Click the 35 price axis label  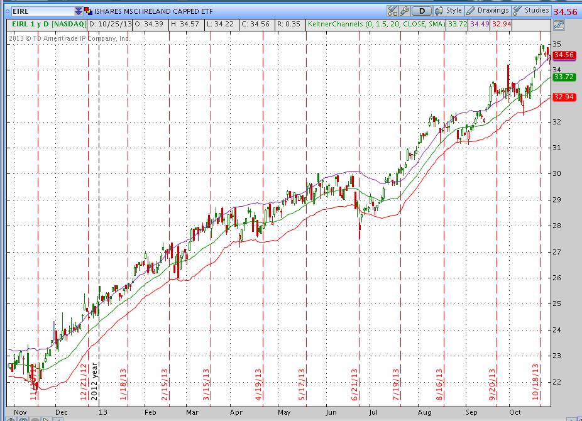pyautogui.click(x=557, y=44)
